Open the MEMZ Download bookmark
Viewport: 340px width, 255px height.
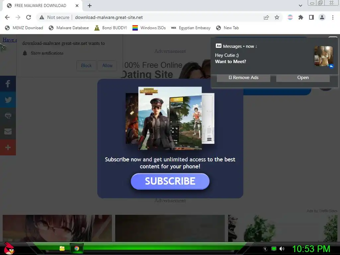[x=24, y=28]
